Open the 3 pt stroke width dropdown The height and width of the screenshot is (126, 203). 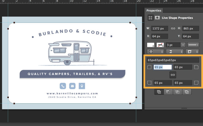pos(183,45)
